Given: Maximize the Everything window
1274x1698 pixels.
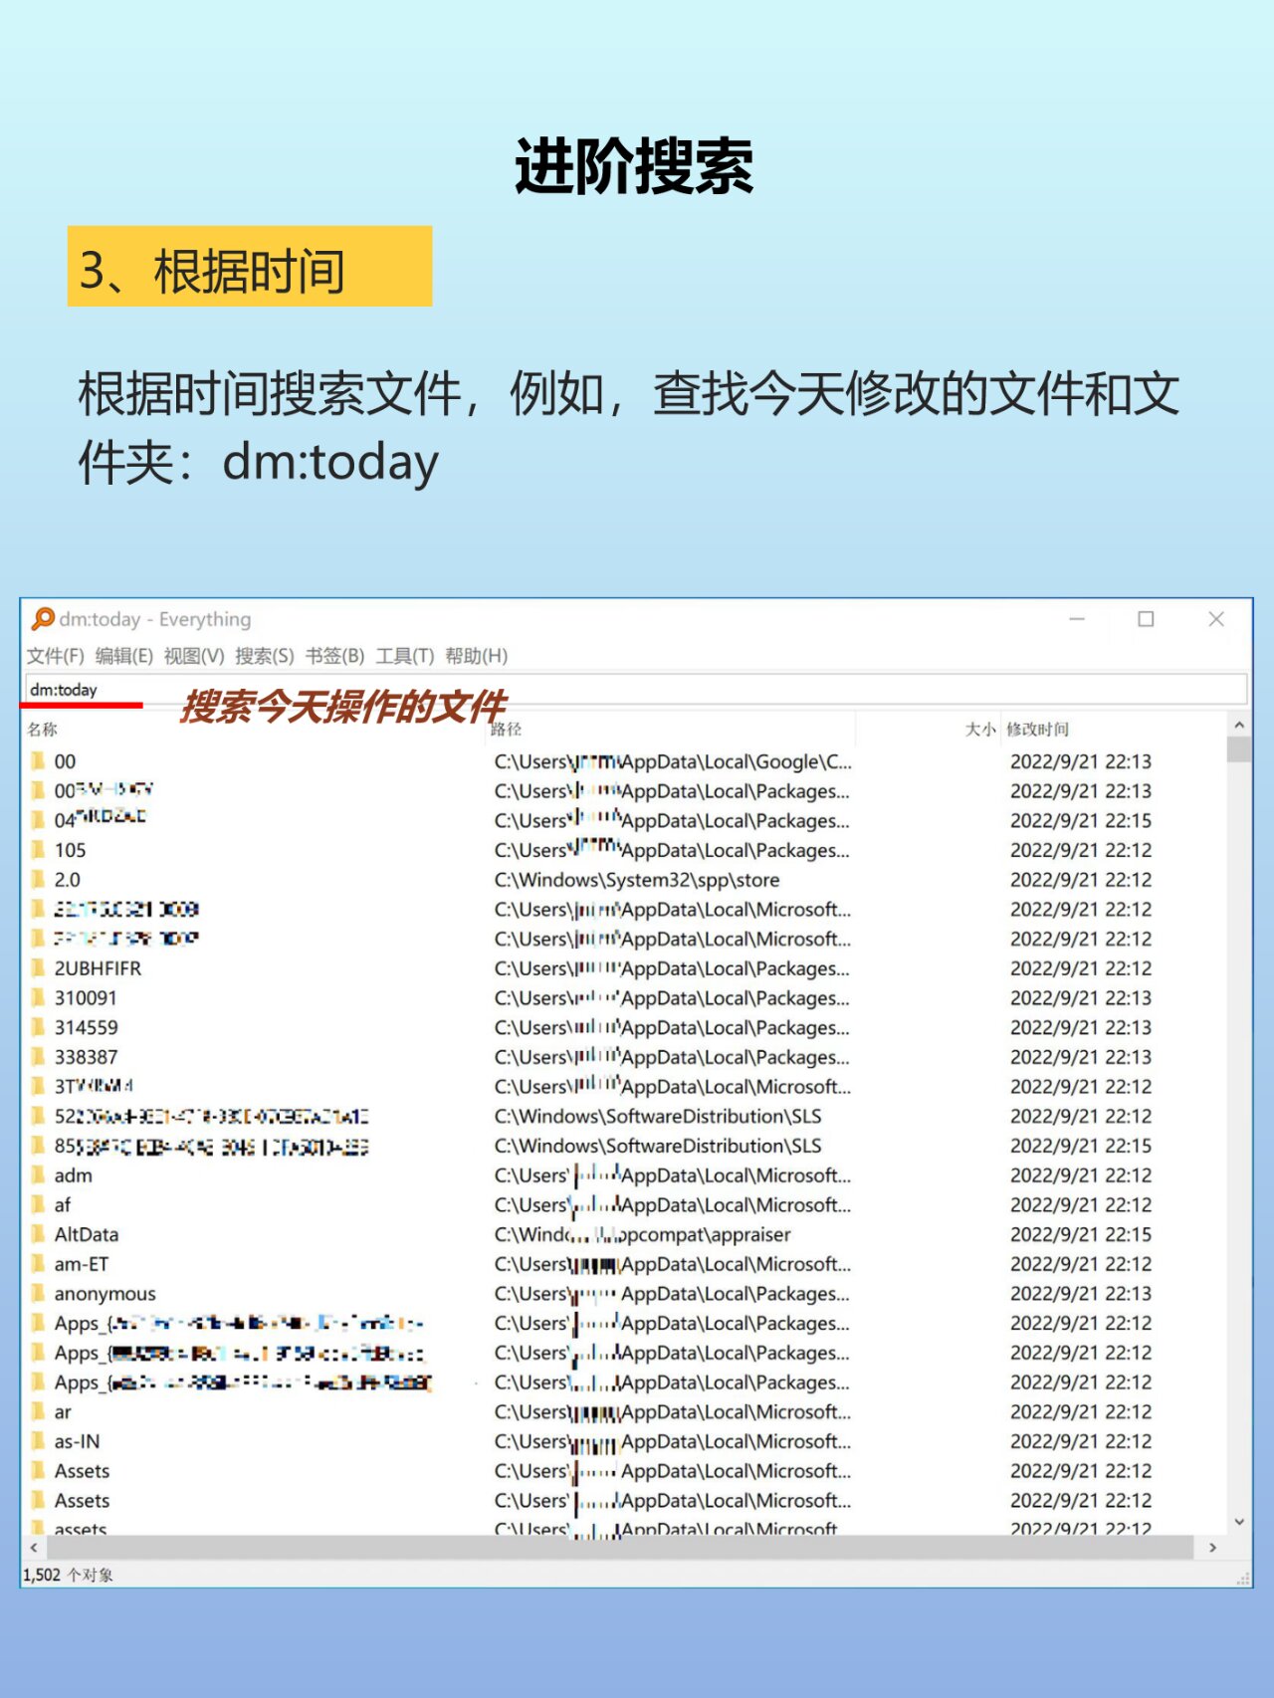Looking at the screenshot, I should pyautogui.click(x=1147, y=619).
